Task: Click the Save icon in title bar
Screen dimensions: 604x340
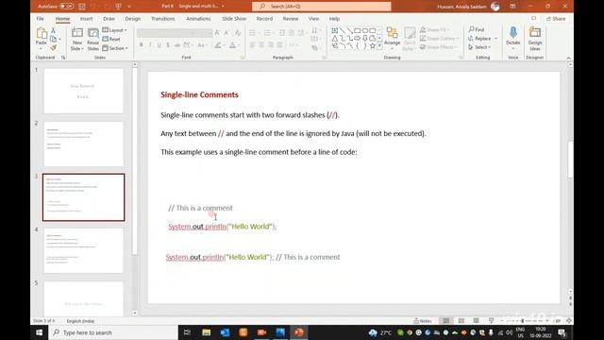Action: tap(82, 7)
